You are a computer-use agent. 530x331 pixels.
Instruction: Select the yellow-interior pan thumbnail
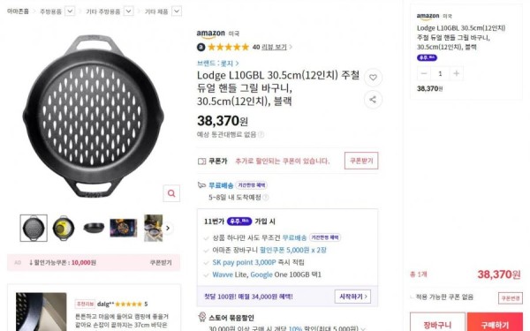[x=64, y=228]
